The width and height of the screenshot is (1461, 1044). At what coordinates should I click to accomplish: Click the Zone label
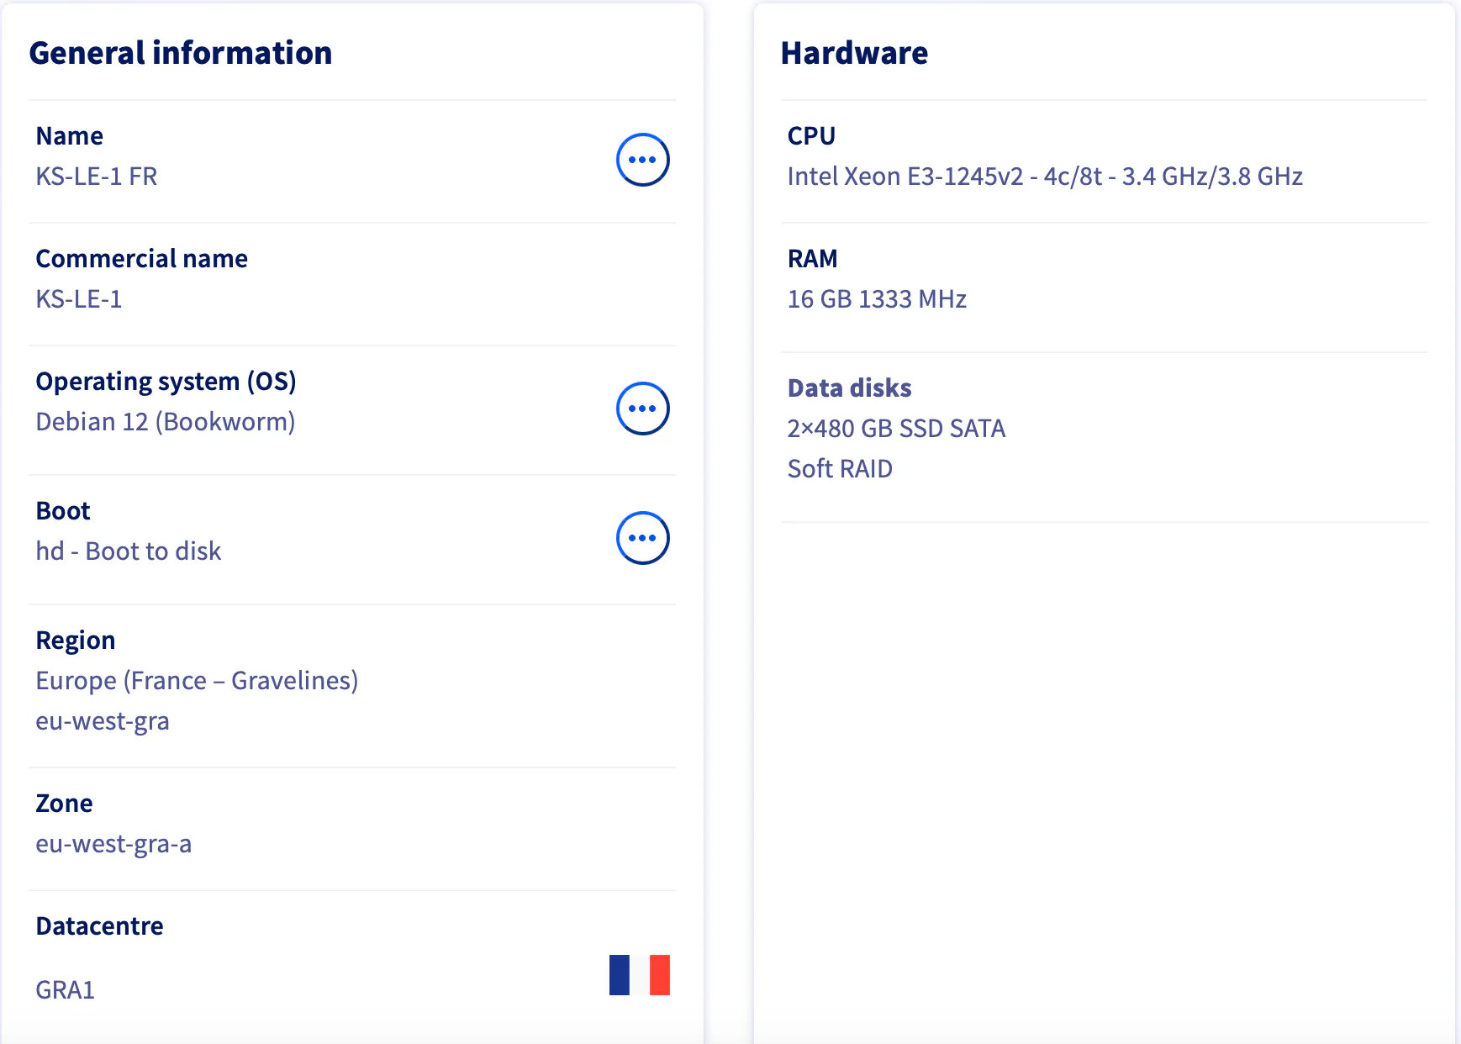pyautogui.click(x=65, y=804)
